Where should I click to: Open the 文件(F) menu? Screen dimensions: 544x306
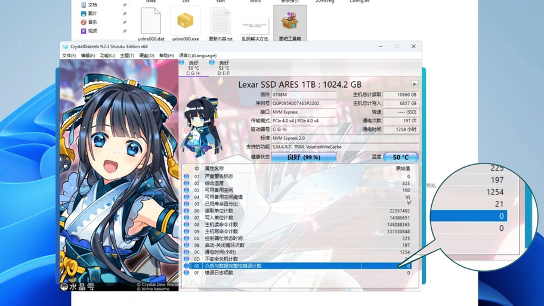[x=69, y=55]
